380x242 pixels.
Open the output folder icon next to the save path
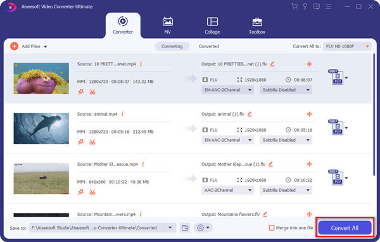[185, 227]
